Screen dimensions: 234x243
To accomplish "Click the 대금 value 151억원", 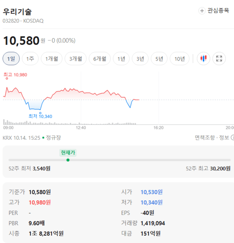I will point(151,233).
